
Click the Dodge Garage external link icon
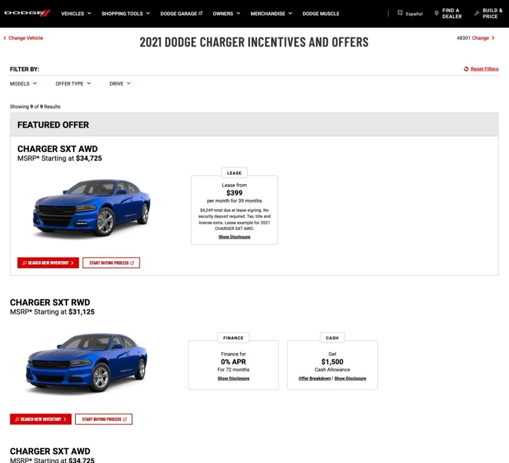(200, 13)
